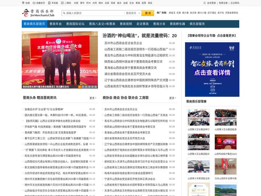
Task: Open thumbnail 山西聚义实业集团举行
Action: click(199, 117)
